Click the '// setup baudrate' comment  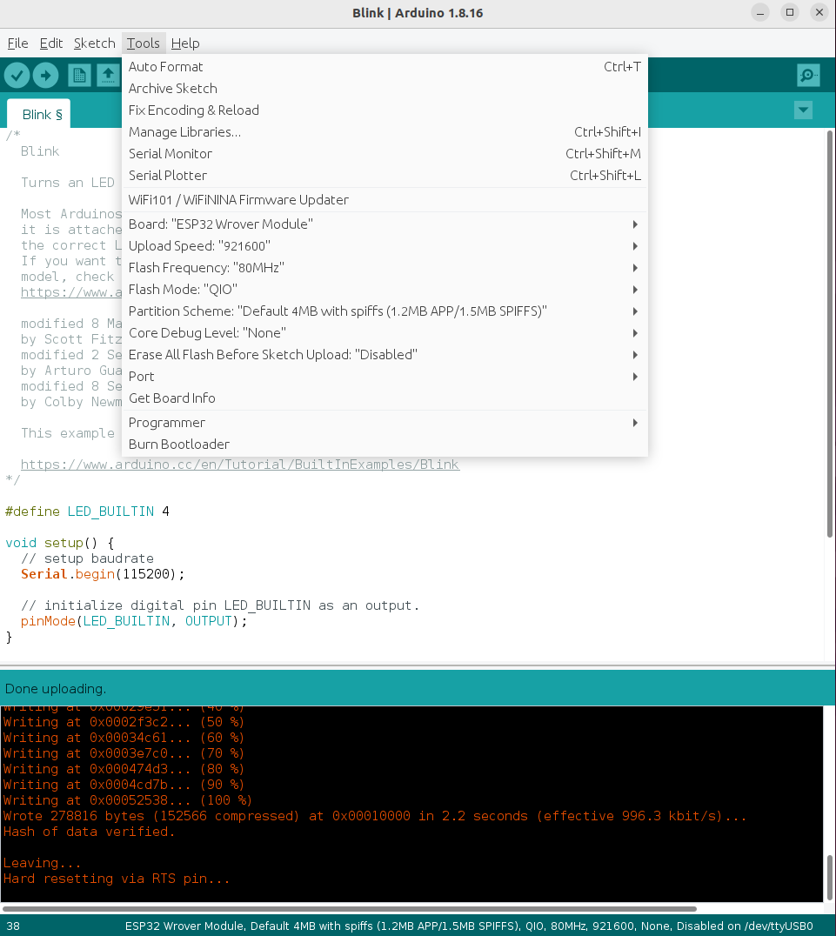coord(87,558)
